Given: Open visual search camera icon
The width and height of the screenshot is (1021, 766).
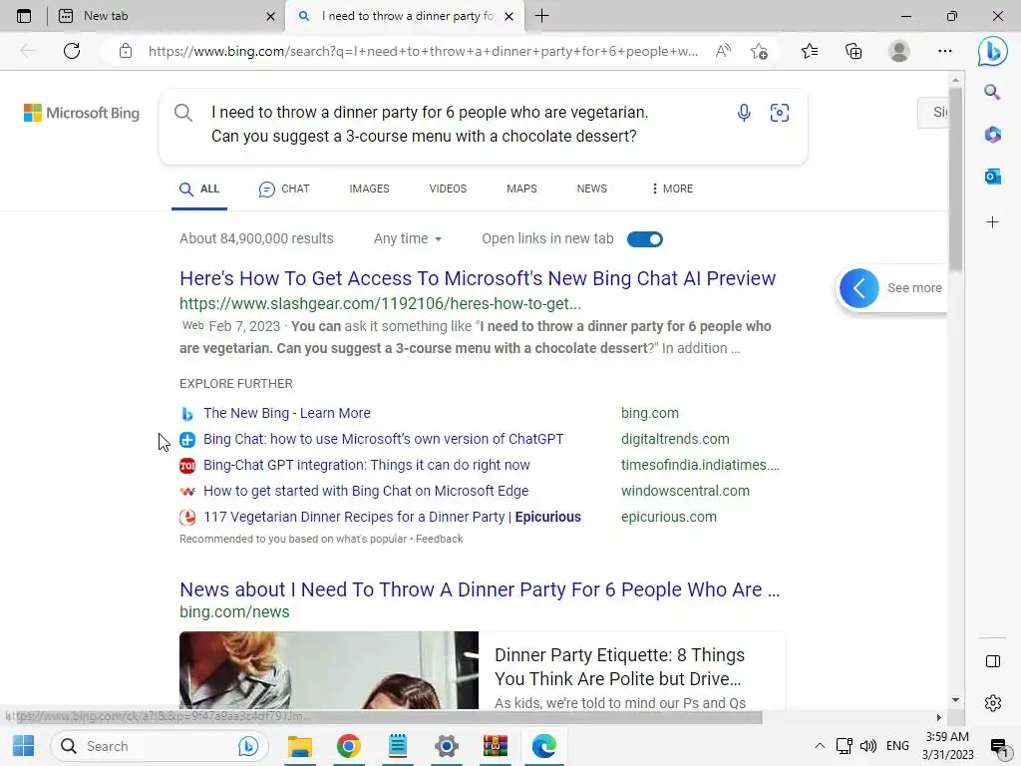Looking at the screenshot, I should click(x=780, y=113).
